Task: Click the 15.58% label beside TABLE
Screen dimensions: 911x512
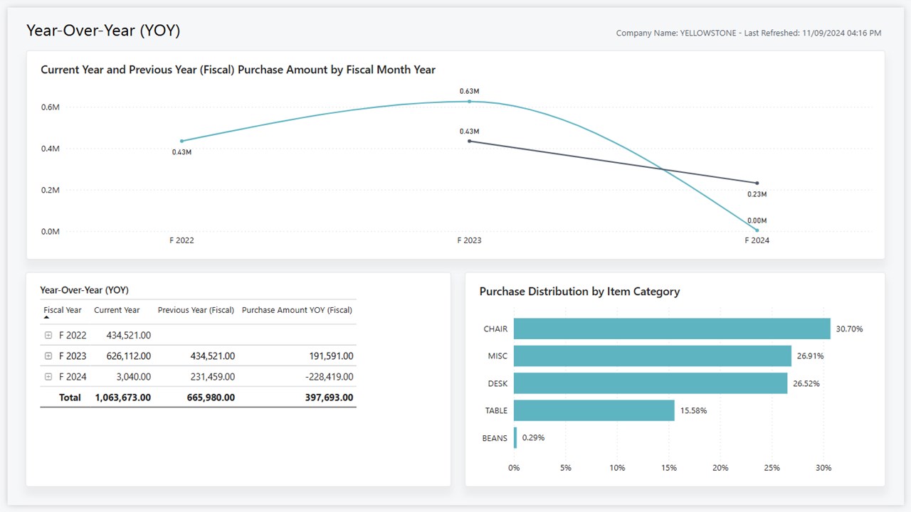Action: coord(693,411)
